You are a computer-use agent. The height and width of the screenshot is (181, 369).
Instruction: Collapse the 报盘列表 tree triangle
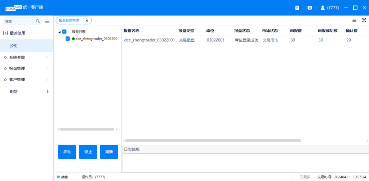point(59,32)
